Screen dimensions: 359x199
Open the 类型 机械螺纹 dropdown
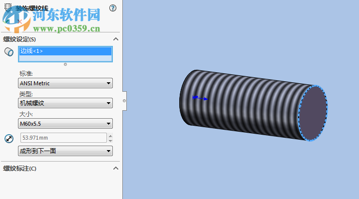point(65,103)
